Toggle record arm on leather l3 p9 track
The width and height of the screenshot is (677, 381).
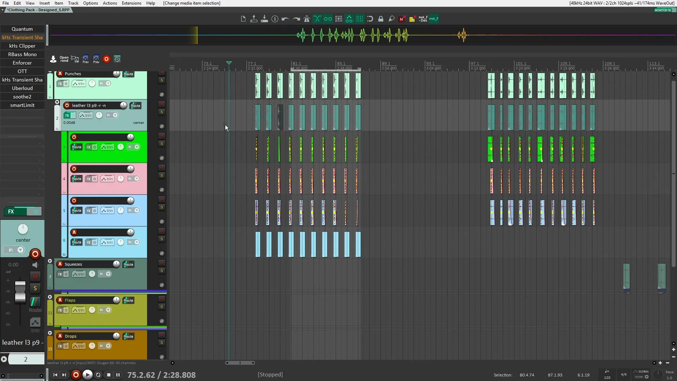(x=67, y=105)
